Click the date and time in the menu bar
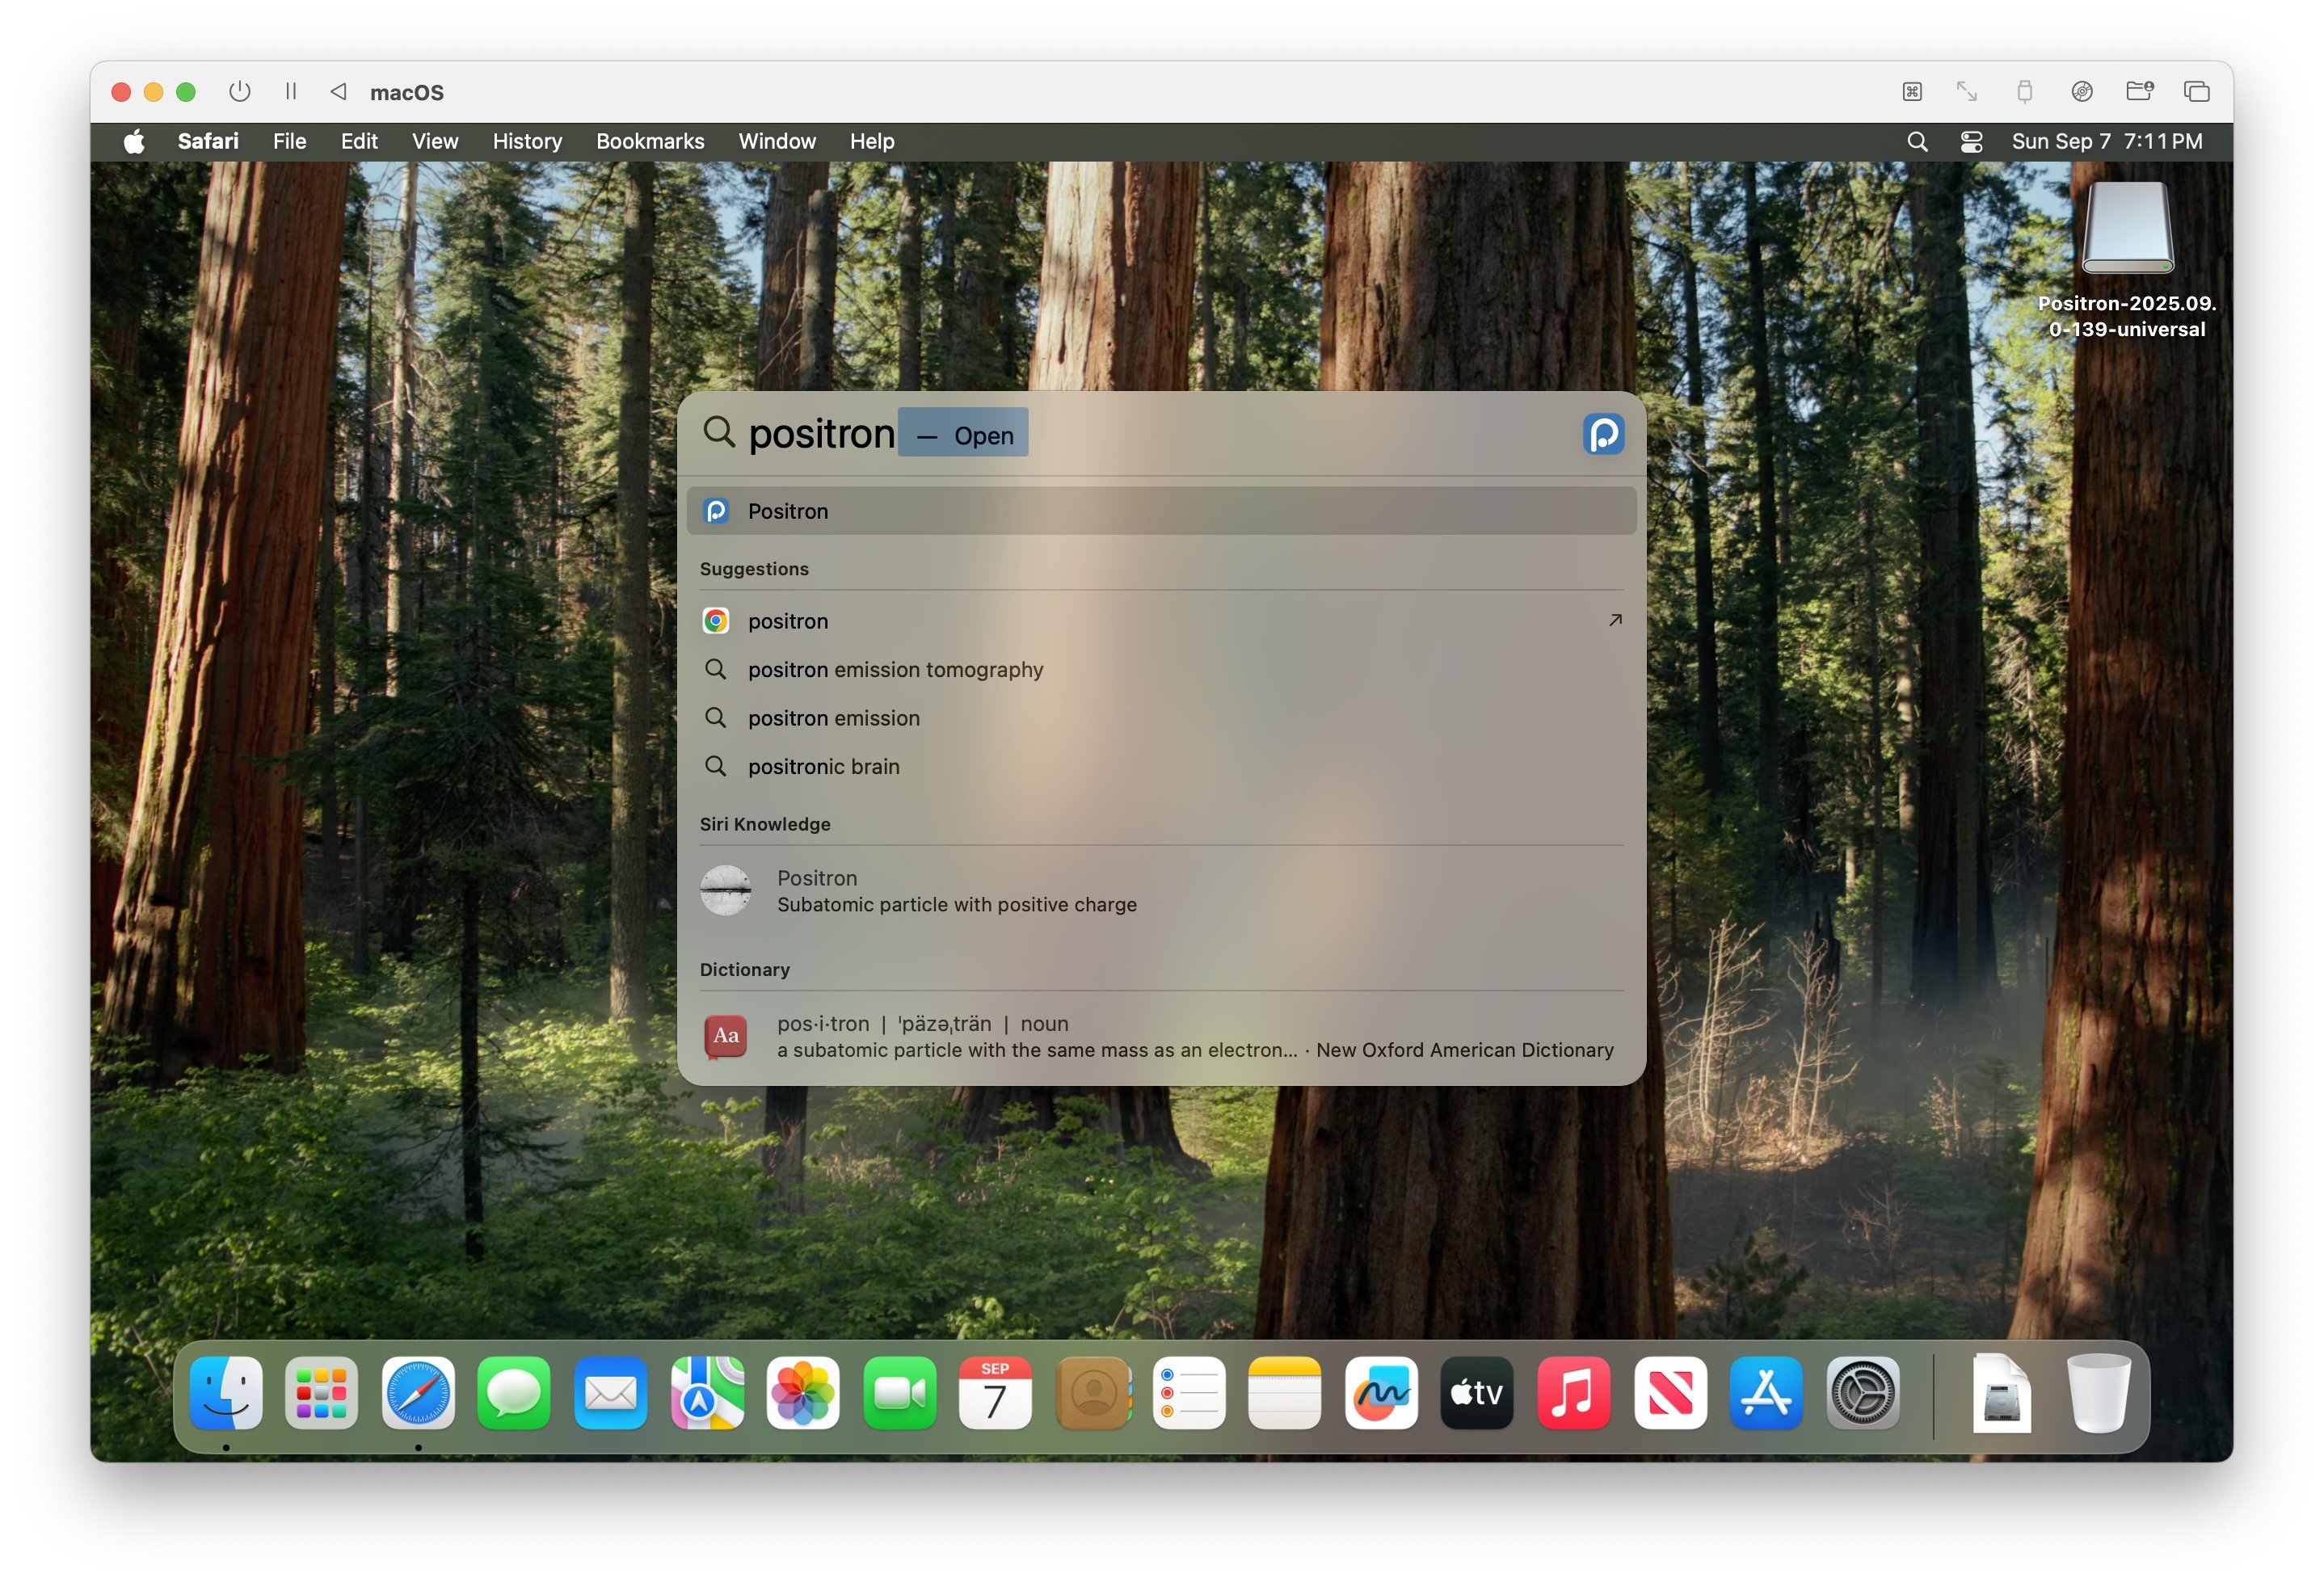This screenshot has width=2324, height=1582. 2106,141
